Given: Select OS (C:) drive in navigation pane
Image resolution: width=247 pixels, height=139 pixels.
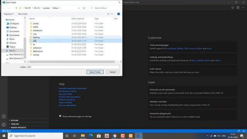Looking at the screenshot, I should click(x=12, y=51).
